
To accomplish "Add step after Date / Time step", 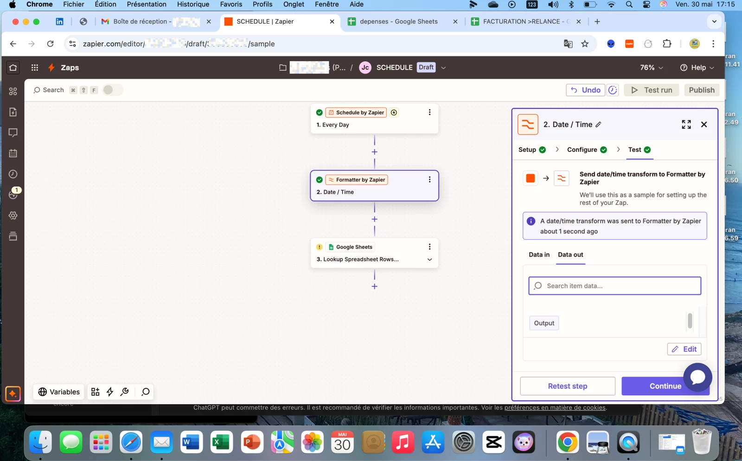I will [x=374, y=219].
